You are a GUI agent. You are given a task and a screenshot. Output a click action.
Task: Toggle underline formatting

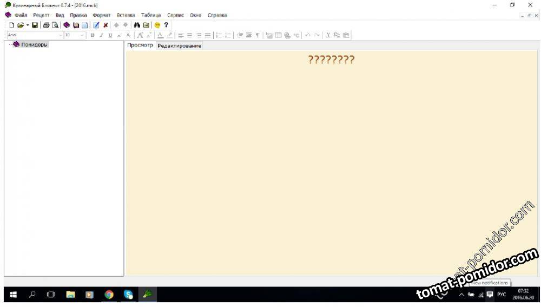(x=110, y=35)
